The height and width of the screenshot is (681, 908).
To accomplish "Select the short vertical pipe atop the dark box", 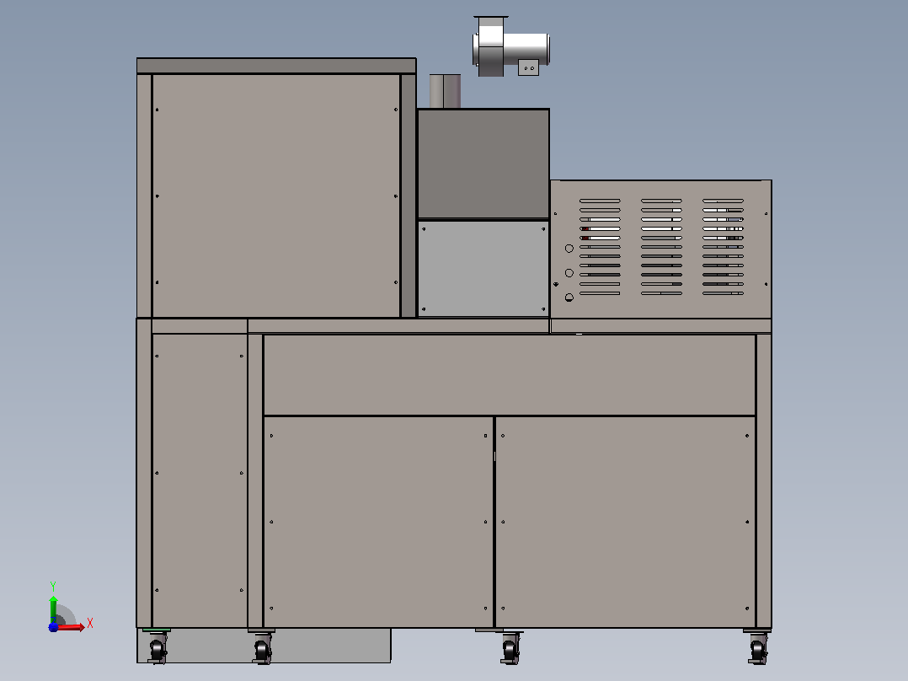I will (445, 91).
